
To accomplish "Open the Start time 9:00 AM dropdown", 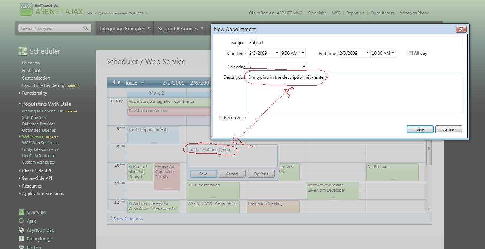I will [x=302, y=53].
